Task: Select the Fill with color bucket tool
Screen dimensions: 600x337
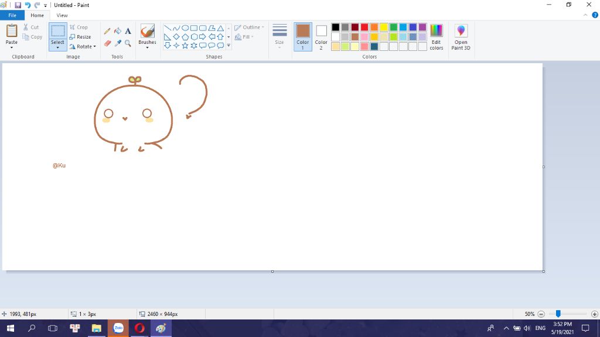Action: 117,31
